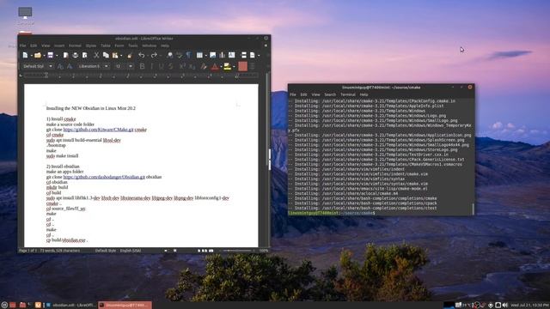Image resolution: width=550 pixels, height=309 pixels.
Task: Click the Open folder icon in Writer toolbar
Action: 37,55
